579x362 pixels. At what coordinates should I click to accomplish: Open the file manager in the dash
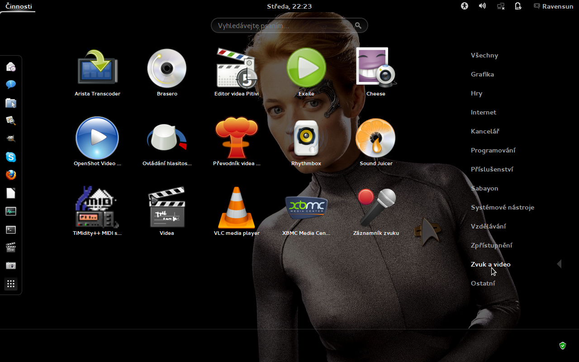[x=11, y=103]
